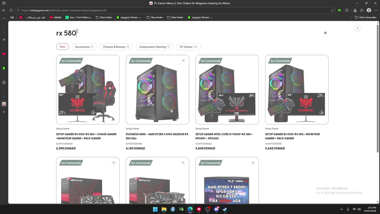Open Steam from taskbar
Image resolution: width=380 pixels, height=214 pixels.
tap(225, 209)
